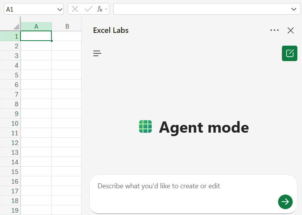
Task: Select row 2 header
Action: tap(10, 46)
